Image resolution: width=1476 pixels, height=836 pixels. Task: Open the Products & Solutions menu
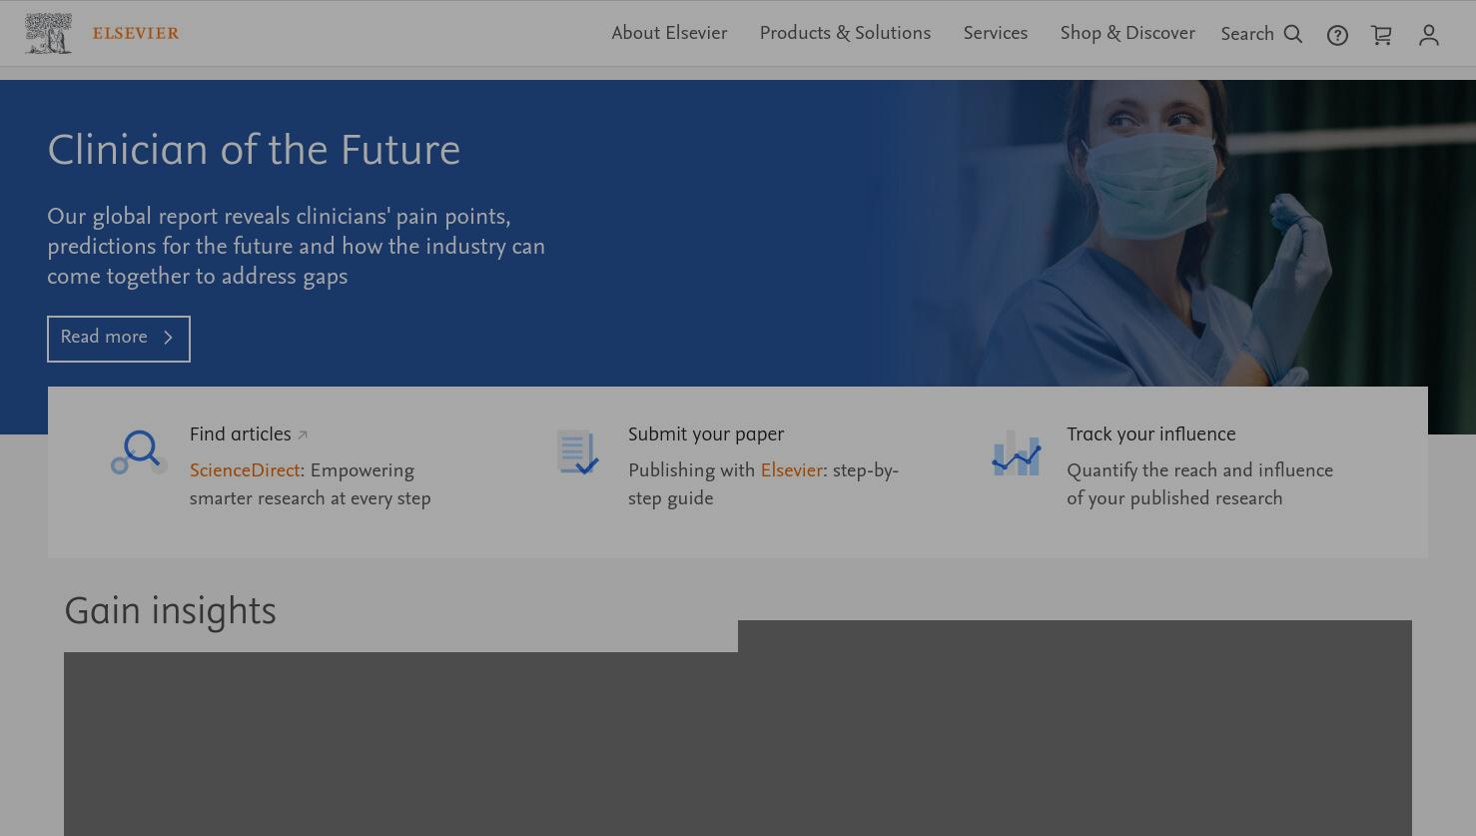click(845, 33)
